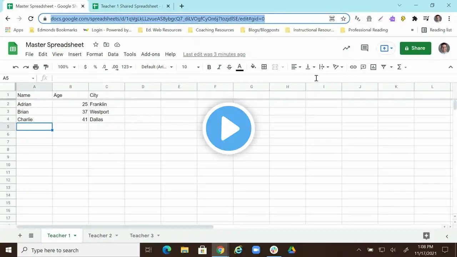
Task: Open the 'Last edit was 3 minutes ago' link
Action: coord(214,54)
